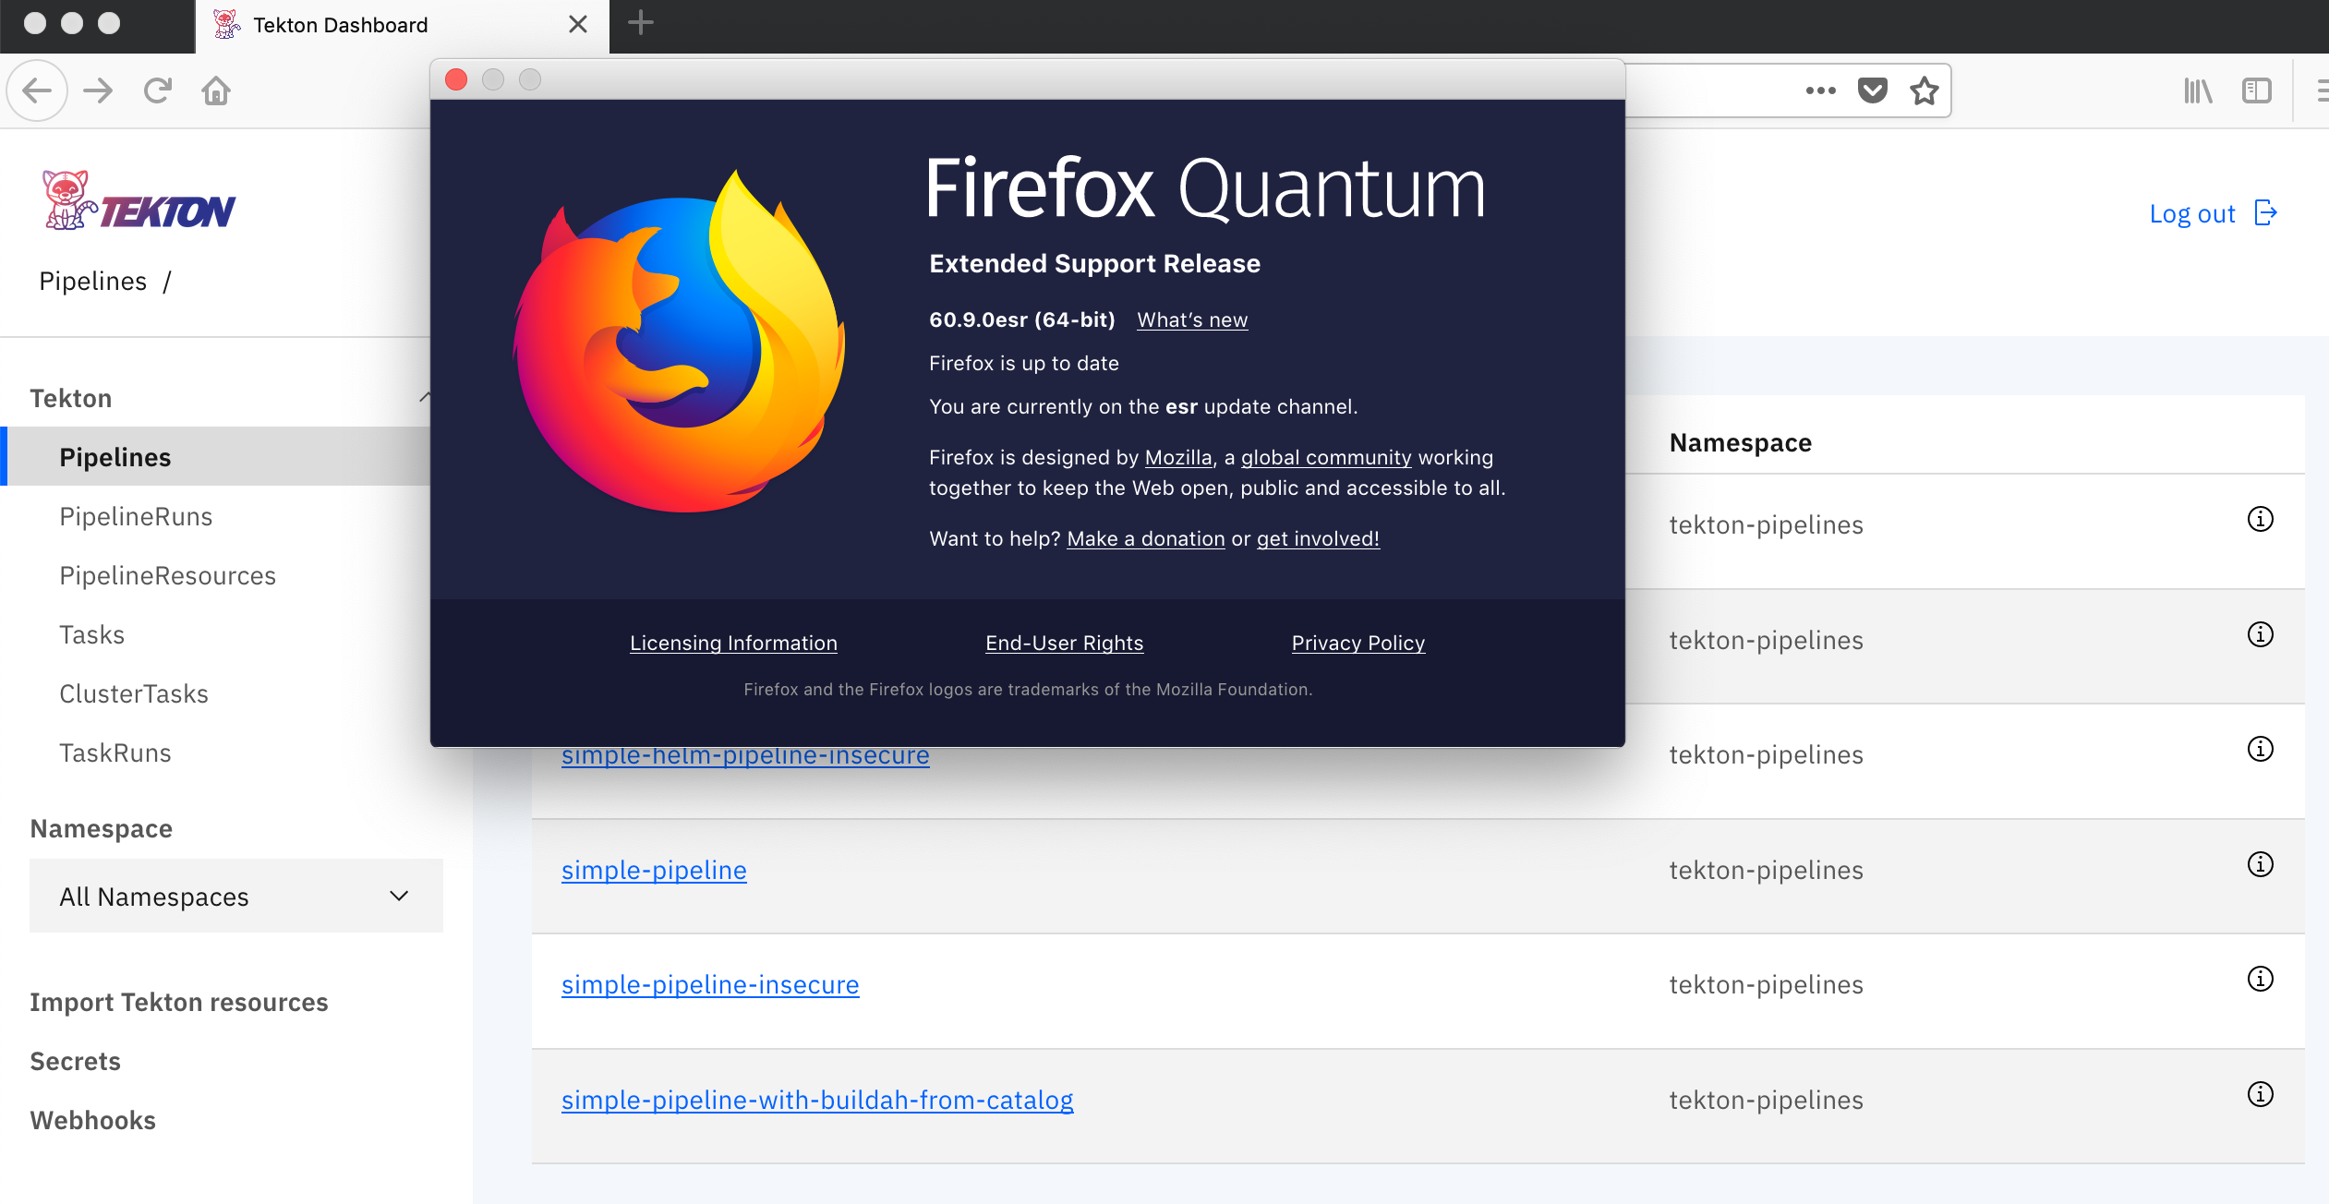Click Make a donation link
This screenshot has width=2329, height=1204.
[1146, 538]
